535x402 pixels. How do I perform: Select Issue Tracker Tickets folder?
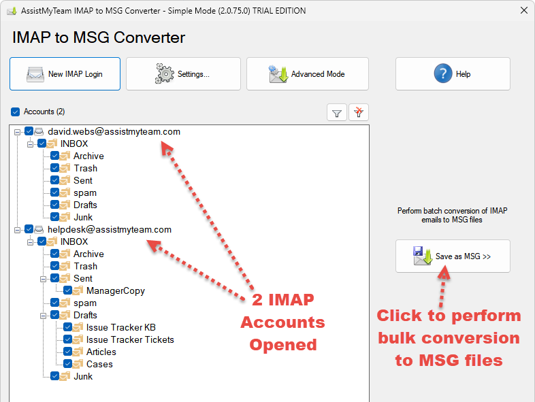(130, 339)
